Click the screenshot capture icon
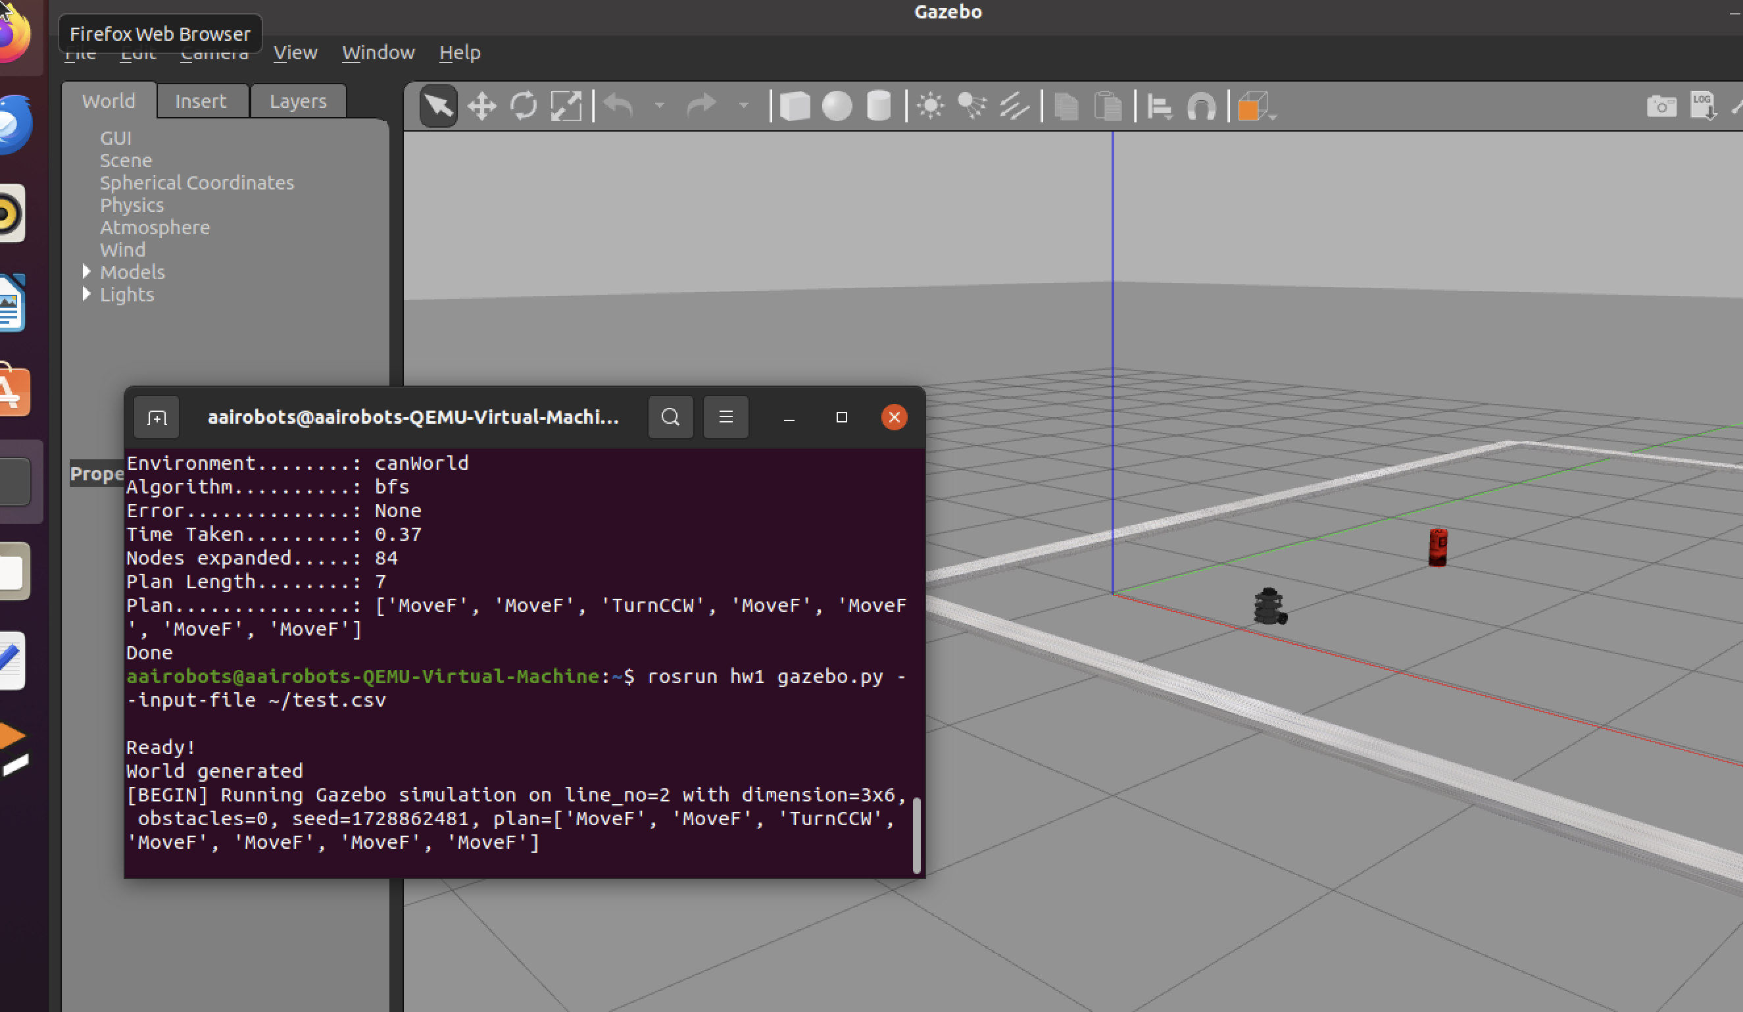Screen dimensions: 1743x1012 [x=1661, y=106]
